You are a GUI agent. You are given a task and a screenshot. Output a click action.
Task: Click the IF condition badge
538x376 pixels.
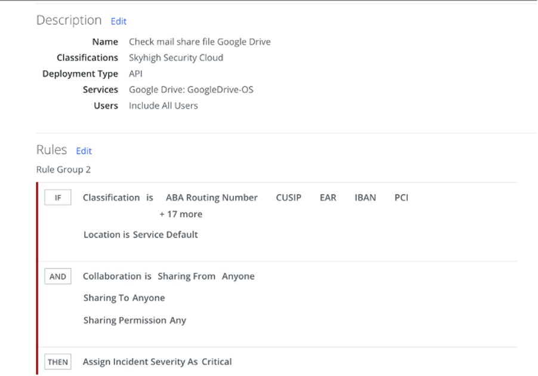(58, 198)
